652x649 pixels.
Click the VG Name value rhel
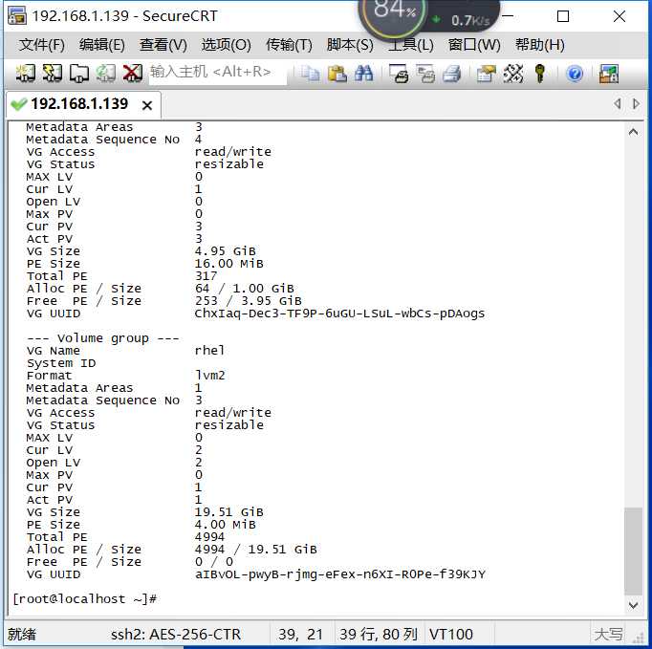pyautogui.click(x=209, y=351)
